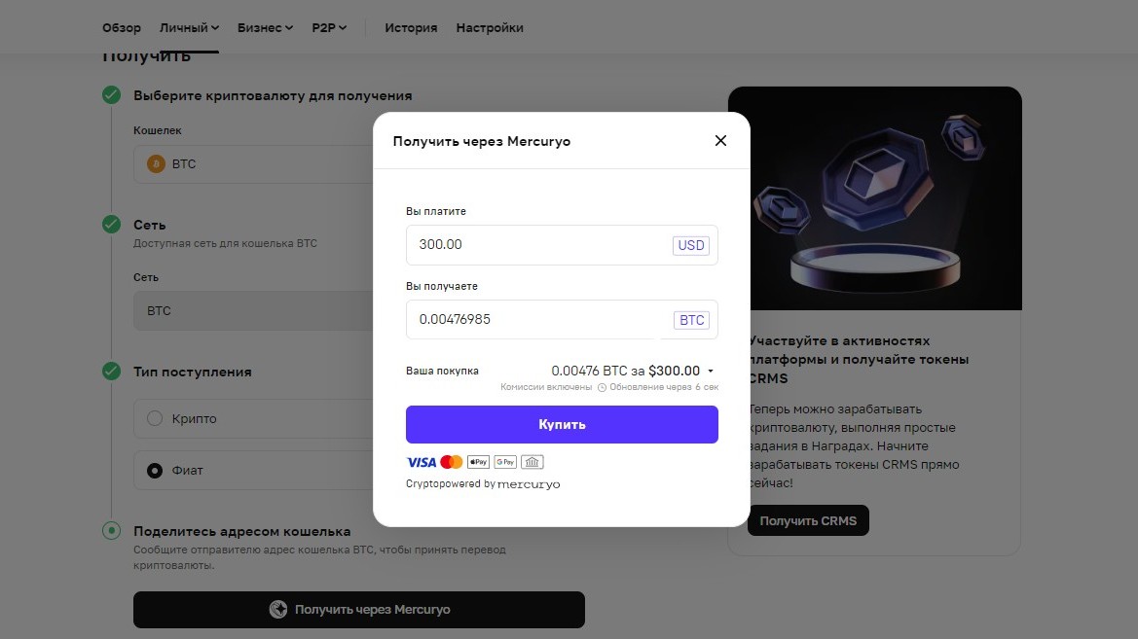
Task: Click Получить через Mercuryo black button
Action: [x=358, y=609]
